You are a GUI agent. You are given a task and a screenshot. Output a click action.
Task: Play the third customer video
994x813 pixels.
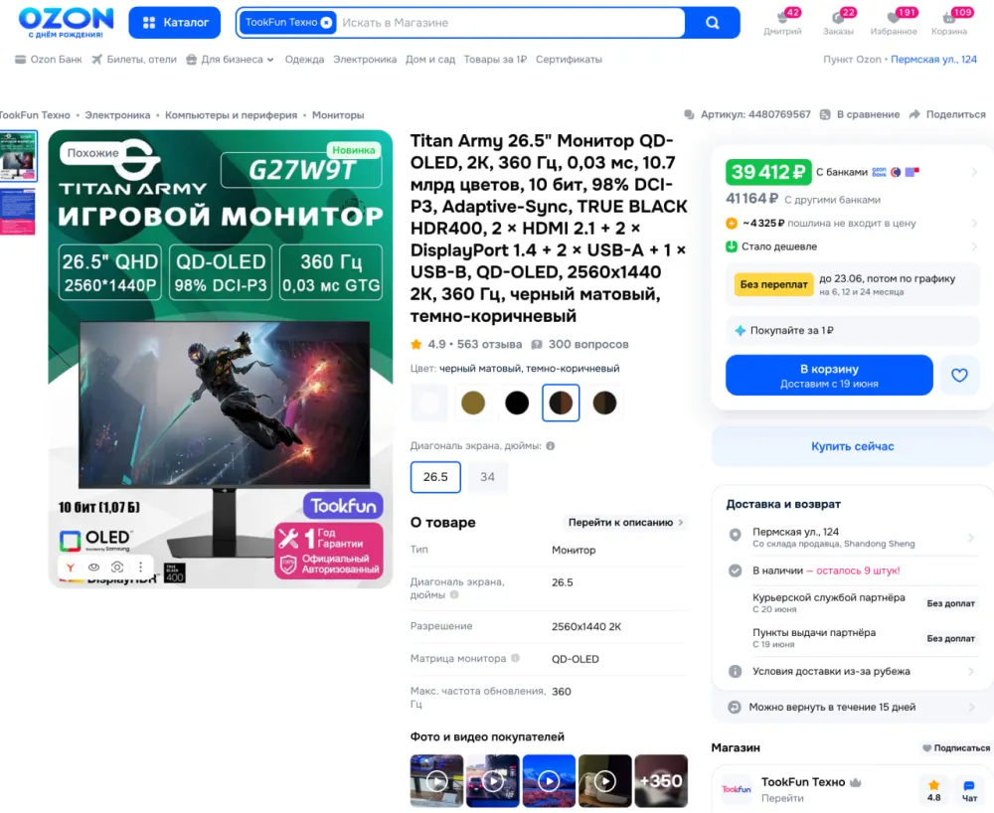click(549, 780)
